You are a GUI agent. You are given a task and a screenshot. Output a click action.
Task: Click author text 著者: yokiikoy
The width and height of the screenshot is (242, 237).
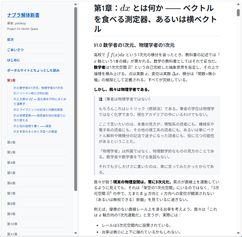[16, 23]
